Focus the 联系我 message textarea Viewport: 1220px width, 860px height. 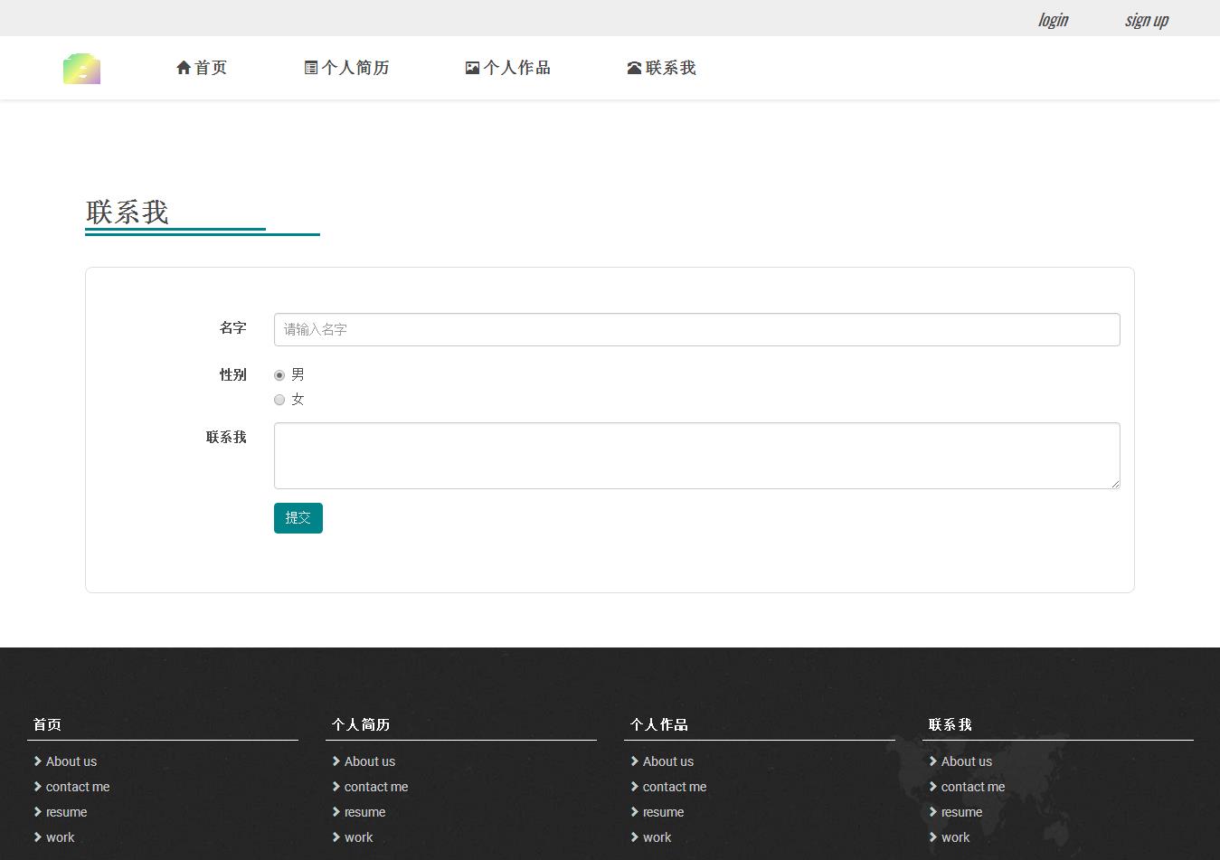(697, 456)
